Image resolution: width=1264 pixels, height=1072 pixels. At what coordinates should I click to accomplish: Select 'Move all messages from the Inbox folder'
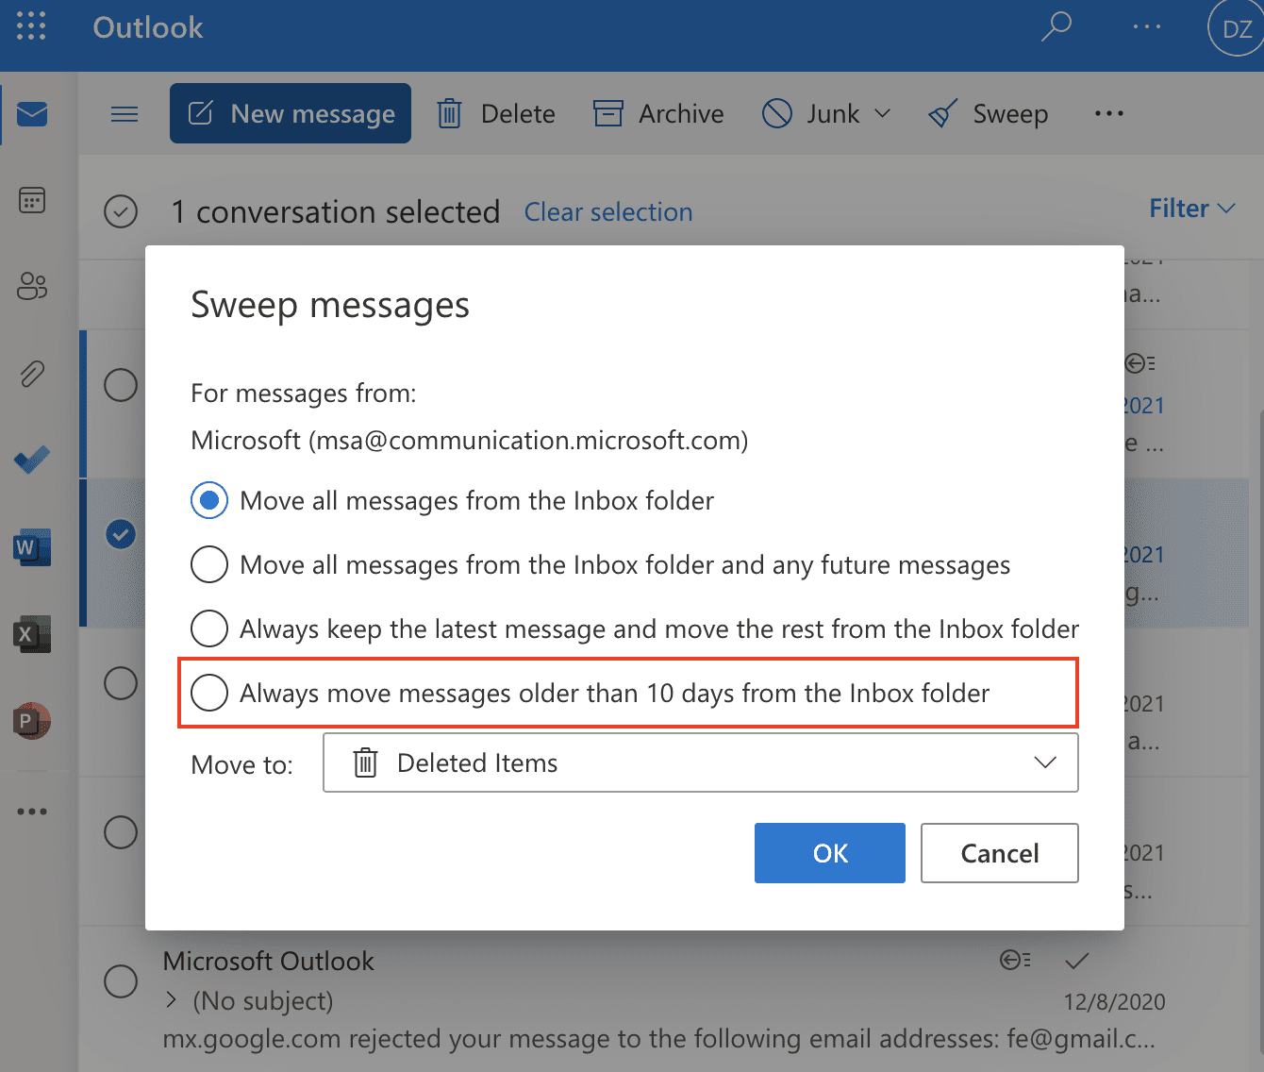[x=209, y=500]
